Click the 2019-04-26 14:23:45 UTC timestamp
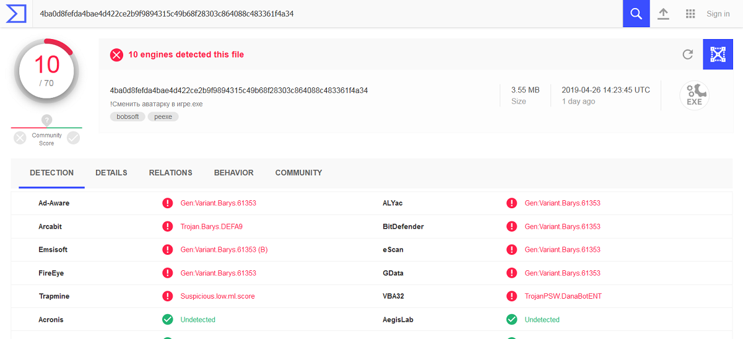This screenshot has width=743, height=339. coord(606,90)
